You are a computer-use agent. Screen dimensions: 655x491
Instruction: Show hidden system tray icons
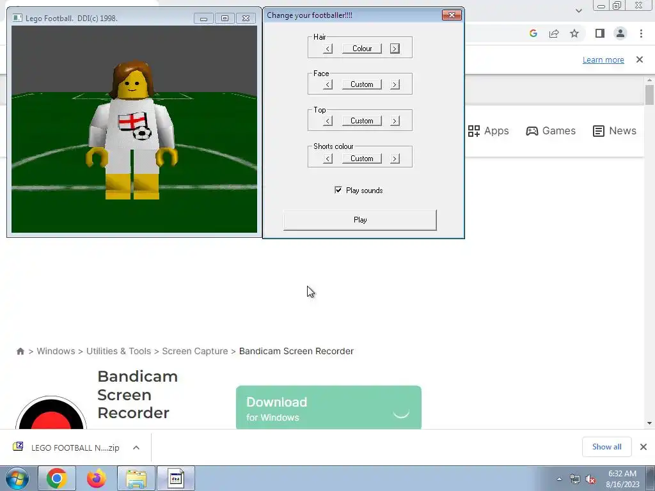[x=559, y=479]
